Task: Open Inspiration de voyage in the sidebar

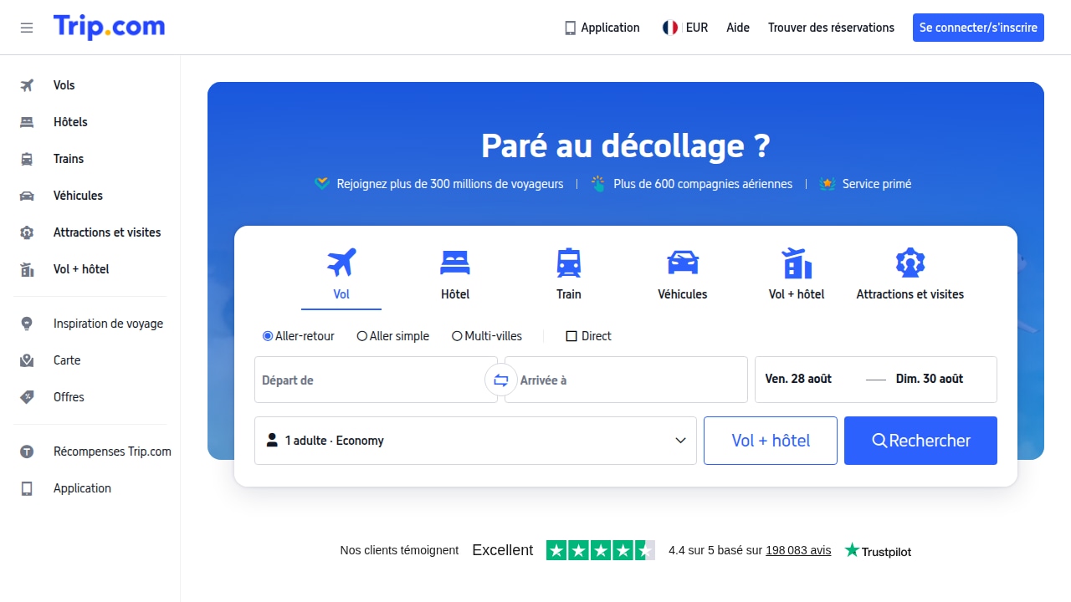Action: 108,324
